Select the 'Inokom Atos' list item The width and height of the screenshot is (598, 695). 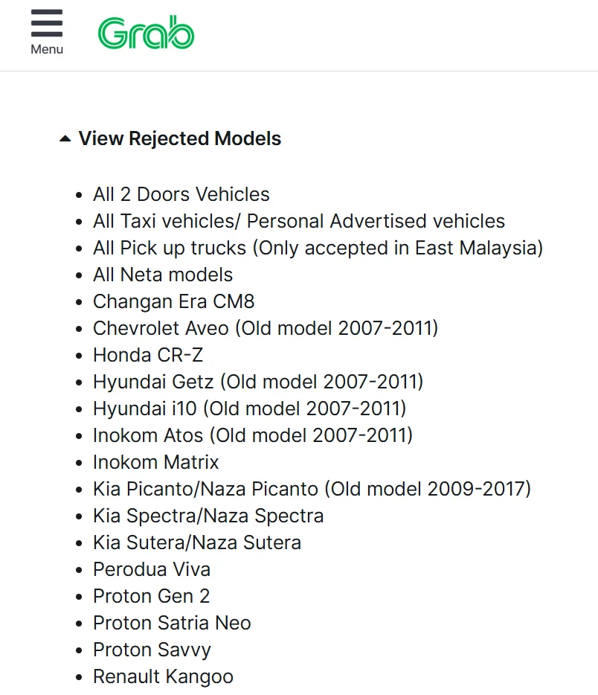252,436
